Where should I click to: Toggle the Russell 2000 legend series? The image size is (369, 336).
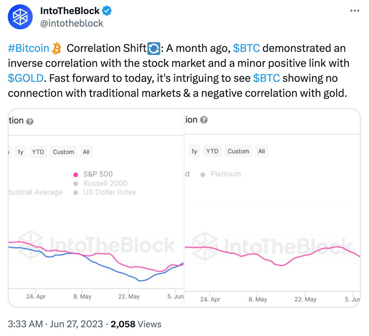(x=105, y=183)
